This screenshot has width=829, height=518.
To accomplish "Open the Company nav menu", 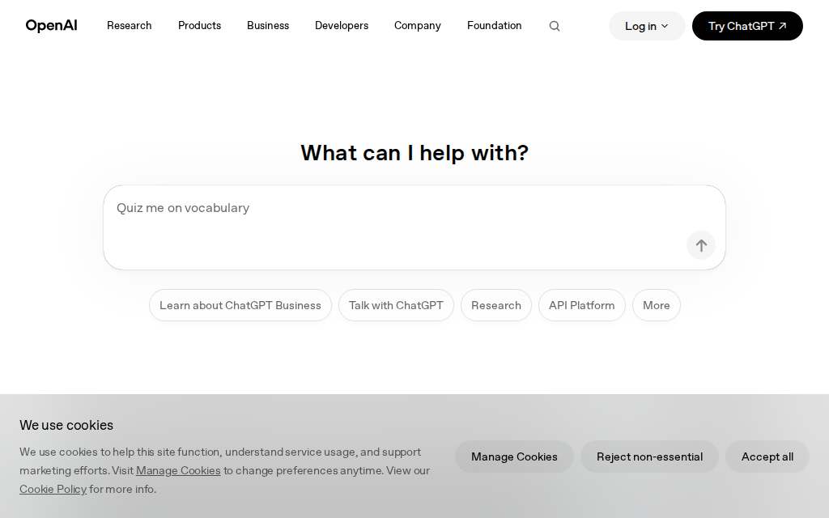I will (418, 25).
